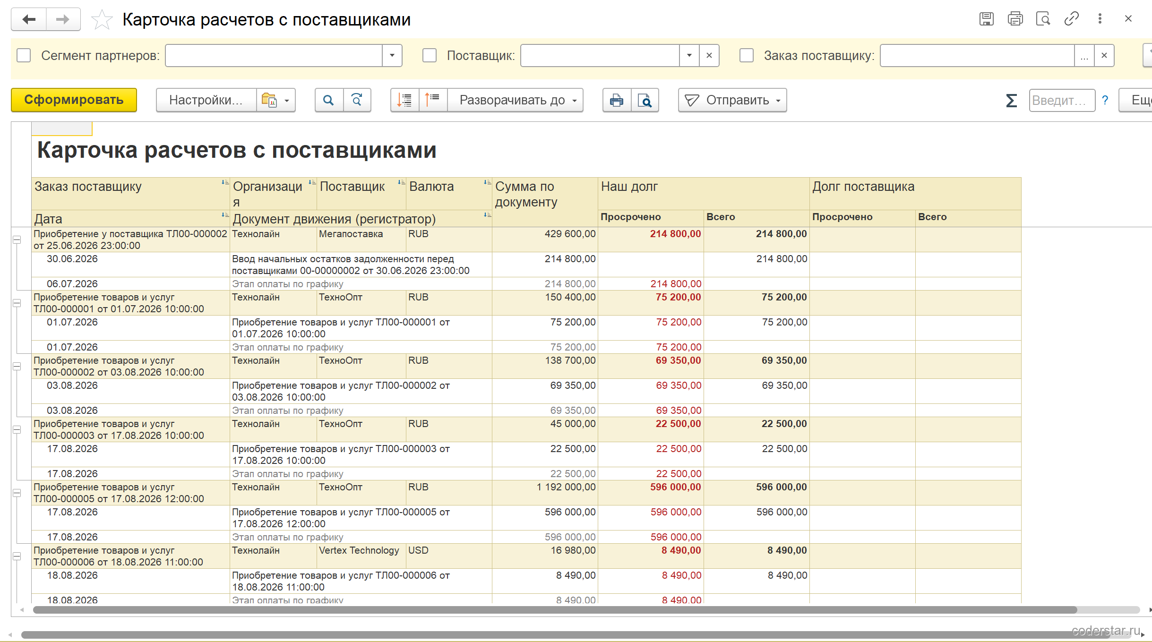Enable Поставщик filter checkbox
This screenshot has height=642, width=1152.
(x=430, y=55)
